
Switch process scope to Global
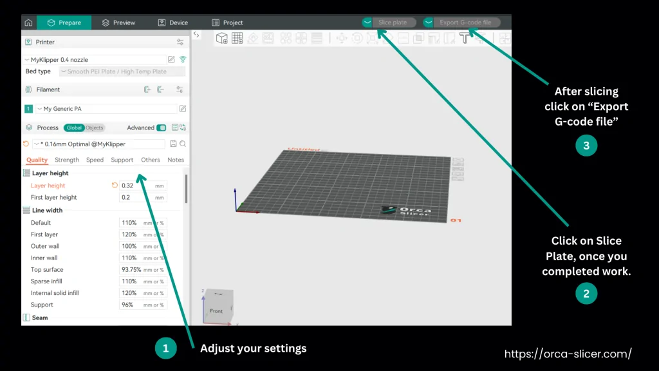pyautogui.click(x=74, y=128)
